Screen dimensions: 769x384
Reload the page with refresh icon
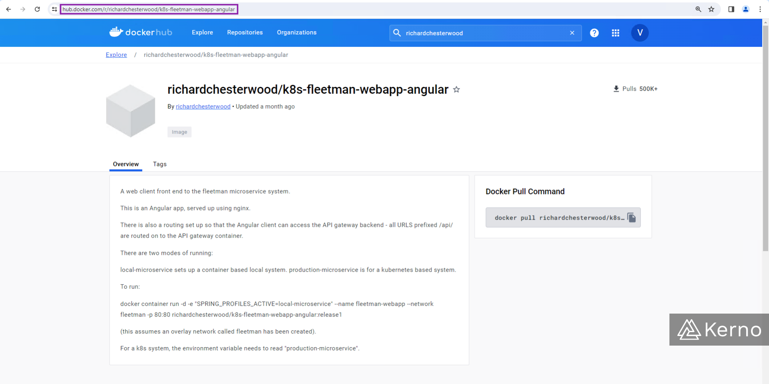click(37, 9)
